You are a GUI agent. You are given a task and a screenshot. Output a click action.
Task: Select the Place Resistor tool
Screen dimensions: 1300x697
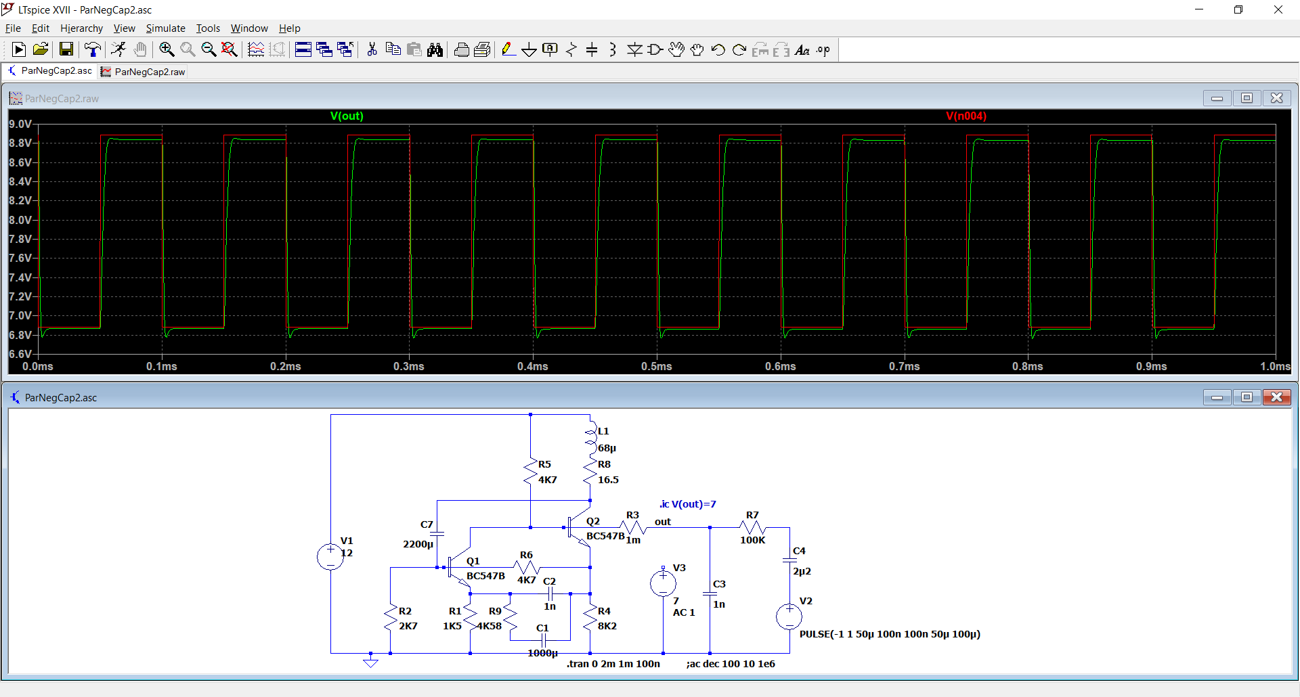tap(571, 49)
